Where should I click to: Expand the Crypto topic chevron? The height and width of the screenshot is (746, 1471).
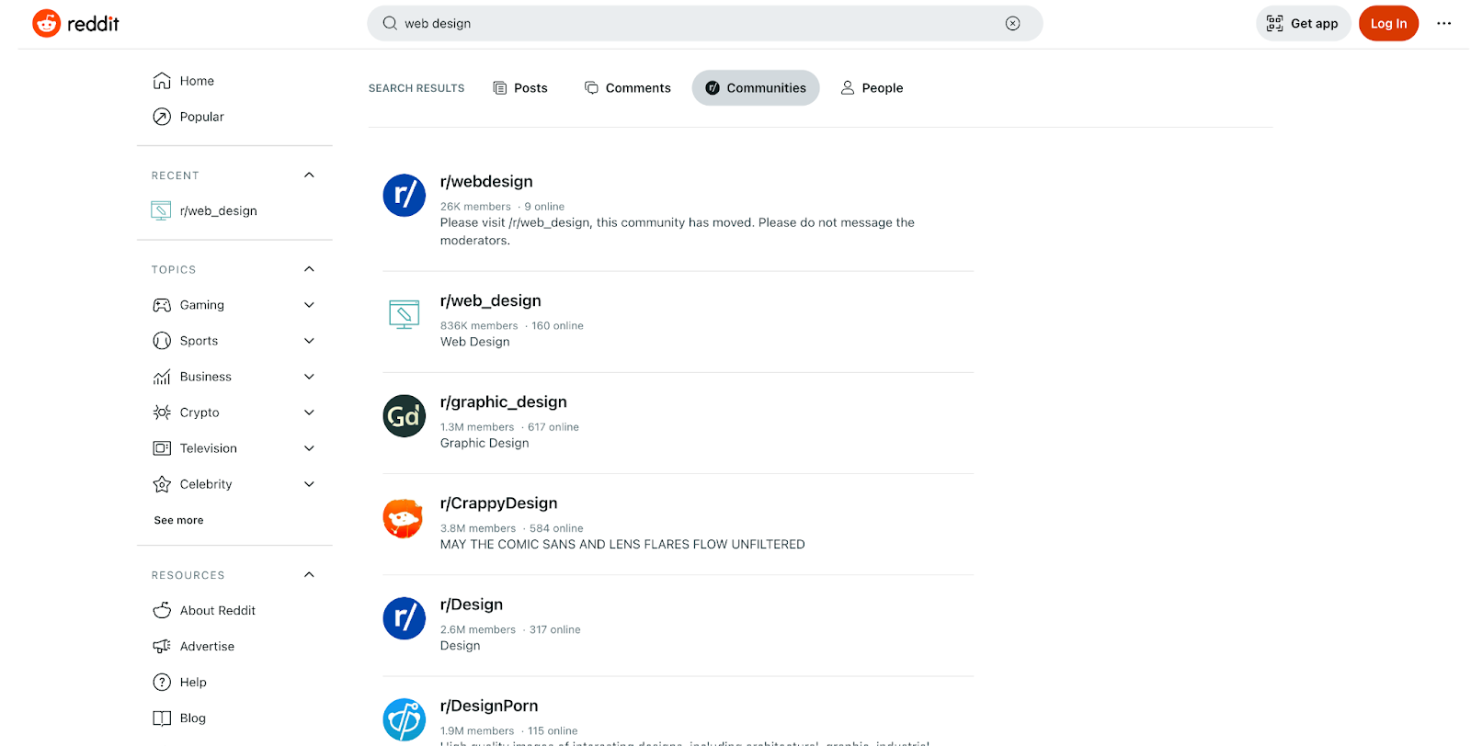[309, 413]
